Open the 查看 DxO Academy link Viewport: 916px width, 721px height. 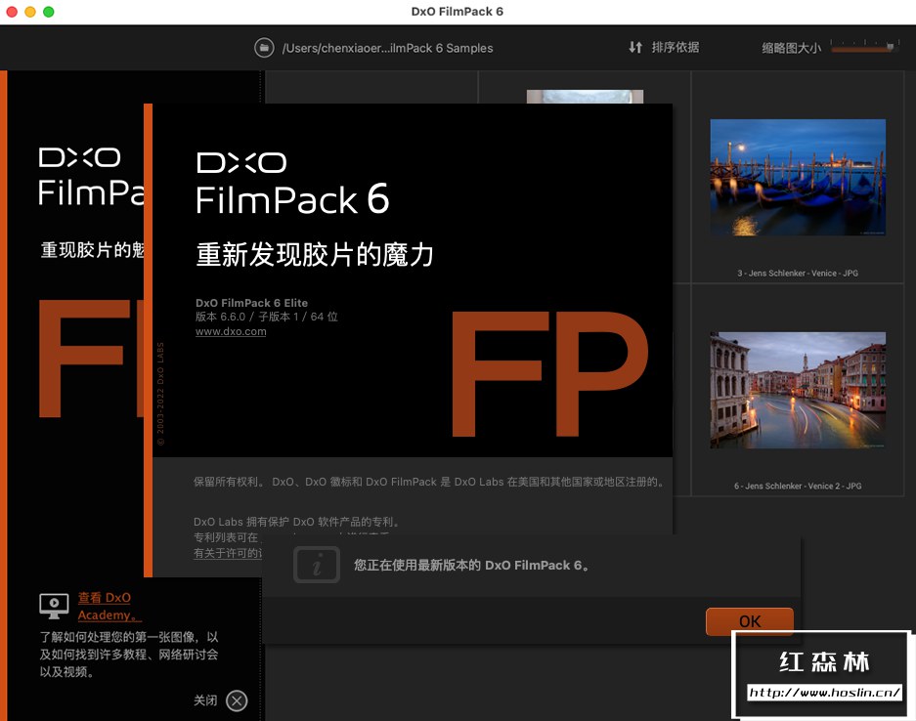coord(109,606)
